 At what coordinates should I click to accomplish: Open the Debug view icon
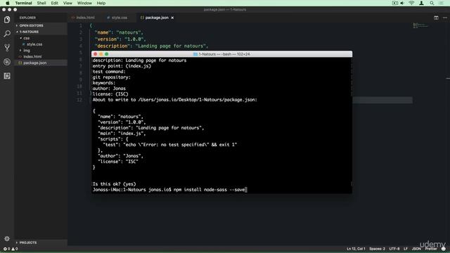coord(7,62)
